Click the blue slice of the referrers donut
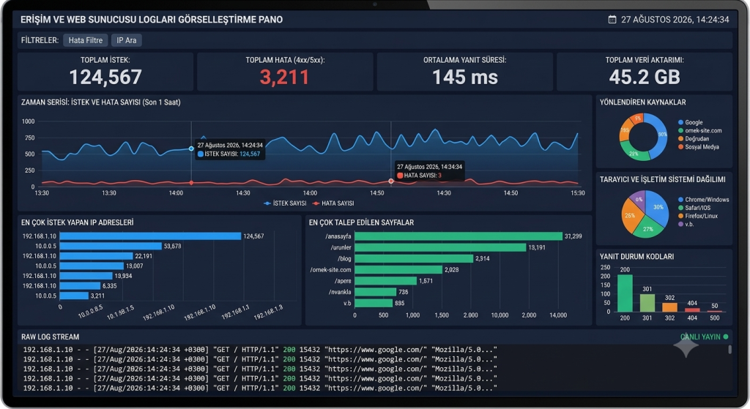This screenshot has height=409, width=750. (658, 135)
